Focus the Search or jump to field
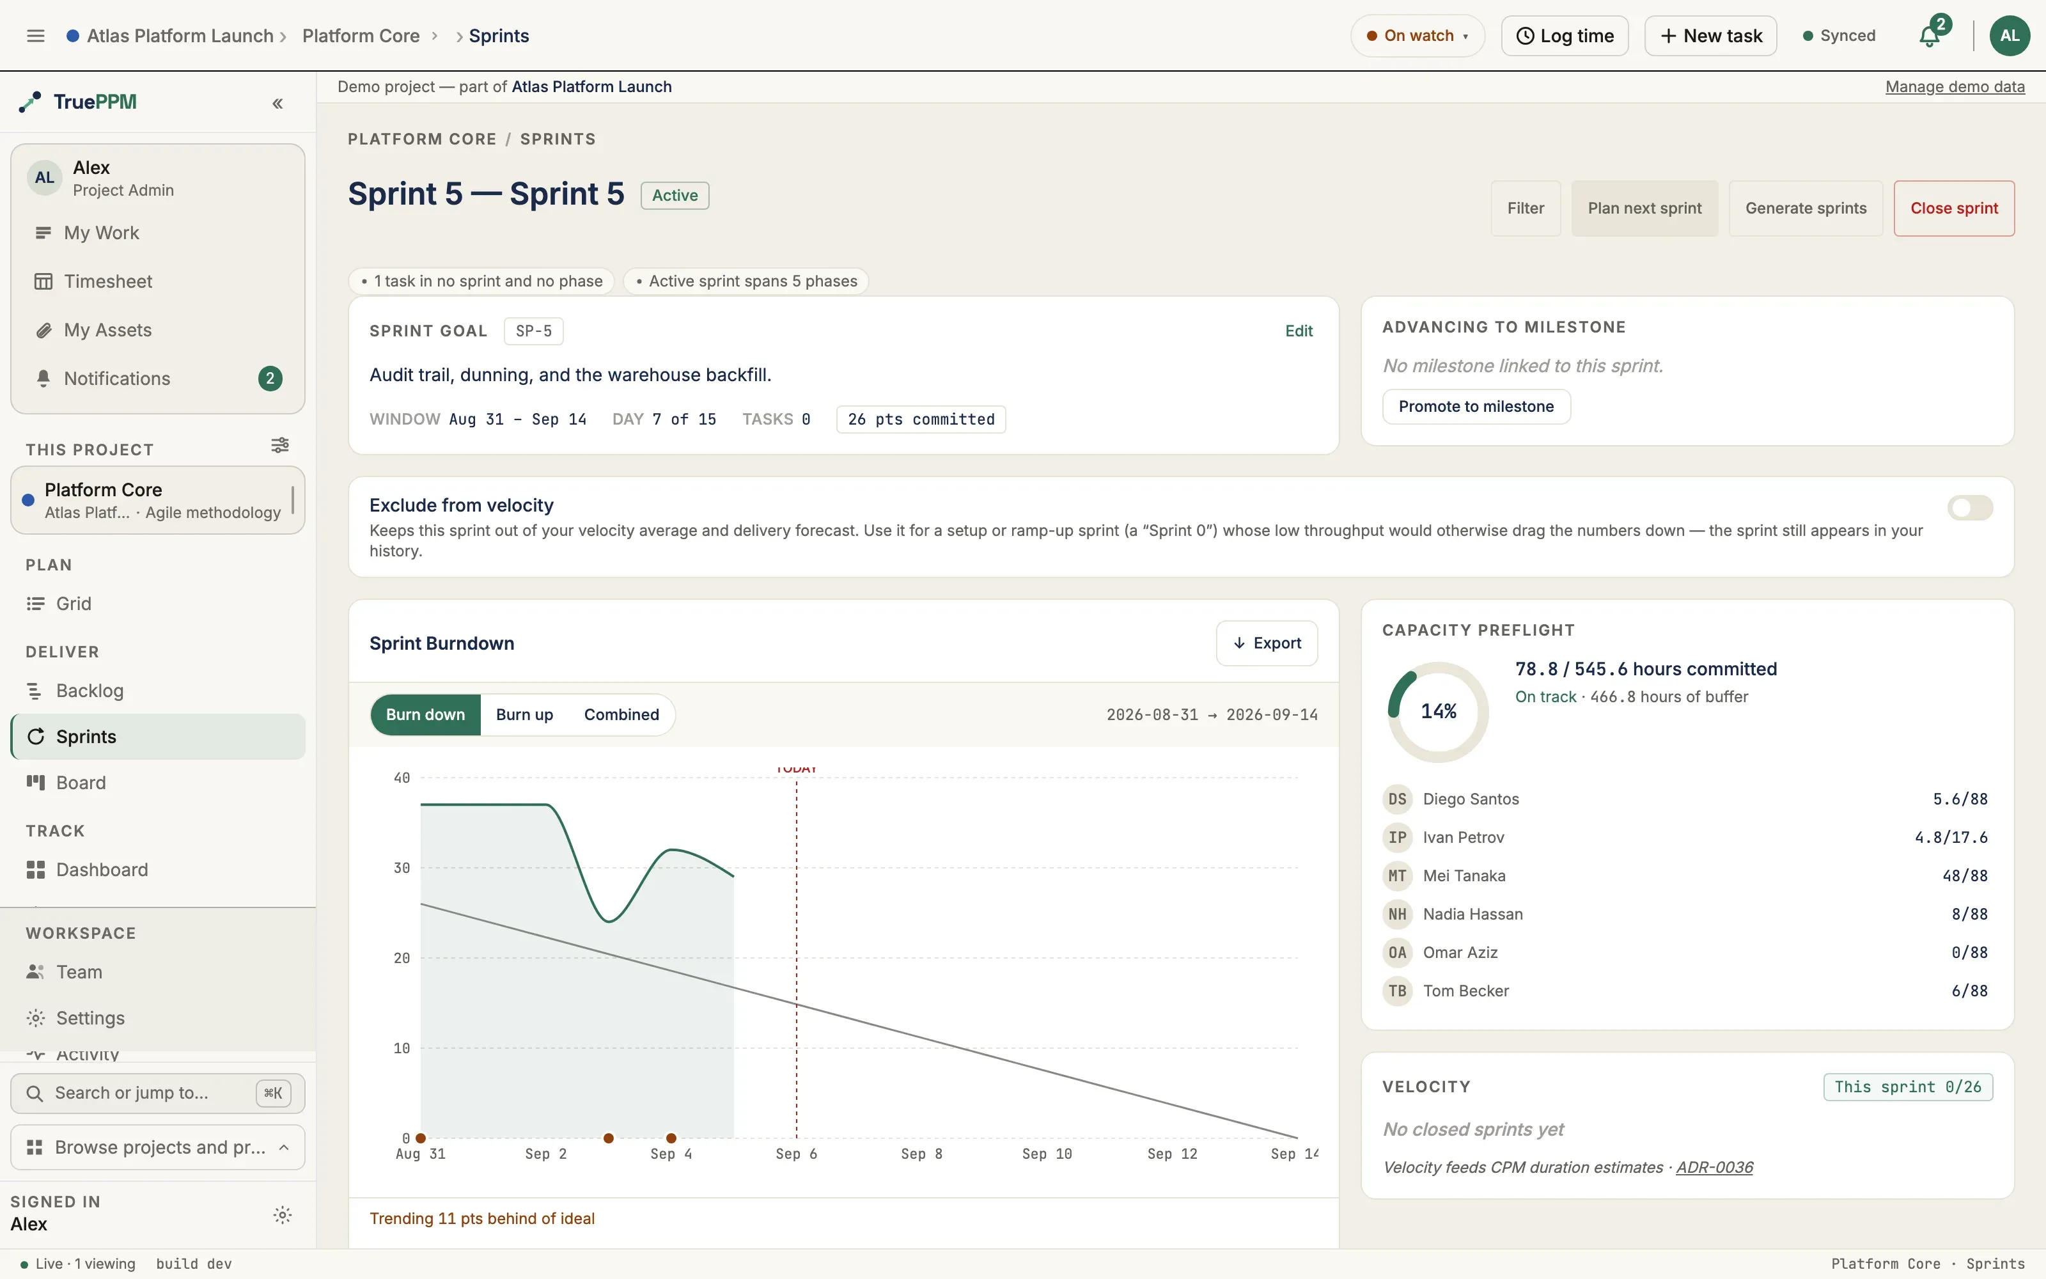Image resolution: width=2046 pixels, height=1279 pixels. 158,1093
